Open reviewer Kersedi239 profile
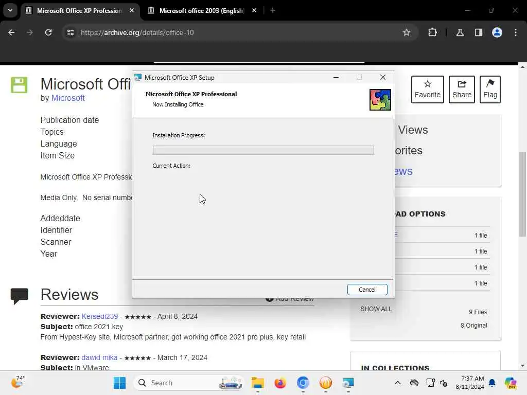Viewport: 527px width, 395px height. click(99, 316)
